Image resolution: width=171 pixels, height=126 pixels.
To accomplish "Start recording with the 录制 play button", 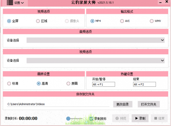I will [x=140, y=118].
